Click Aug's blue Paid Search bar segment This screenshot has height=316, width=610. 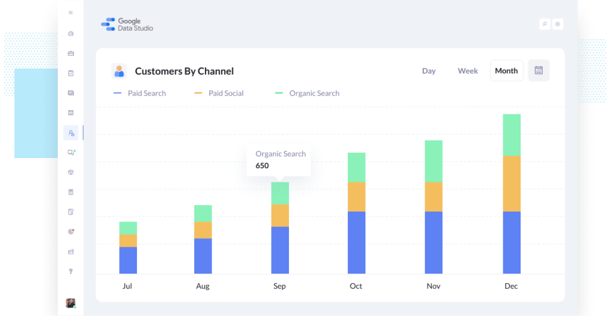click(x=203, y=256)
